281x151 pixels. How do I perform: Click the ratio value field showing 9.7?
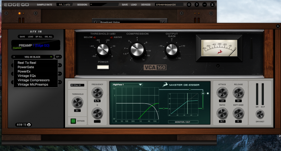(x=222, y=121)
